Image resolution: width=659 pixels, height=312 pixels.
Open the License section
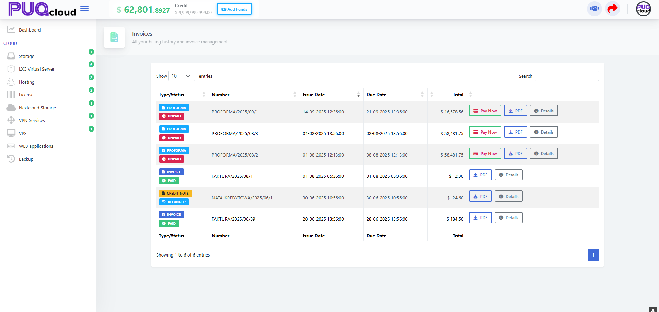26,95
